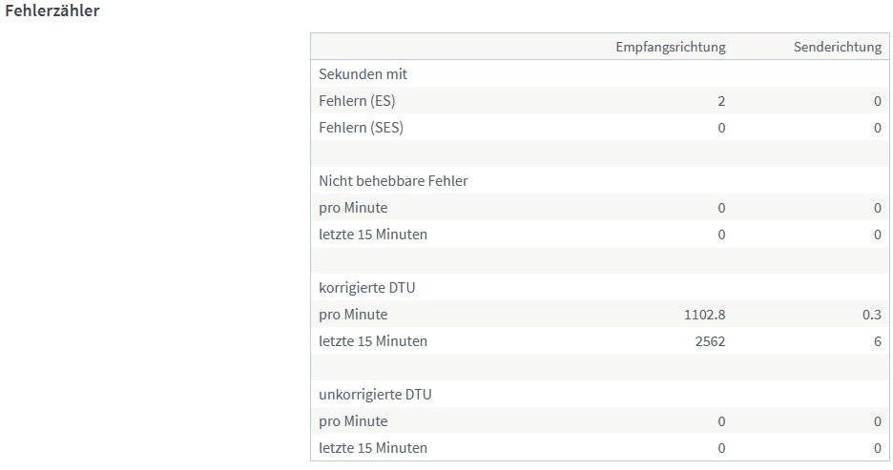Select Fehlern (SES) Senderichtung zero value
893x470 pixels.
click(x=877, y=128)
